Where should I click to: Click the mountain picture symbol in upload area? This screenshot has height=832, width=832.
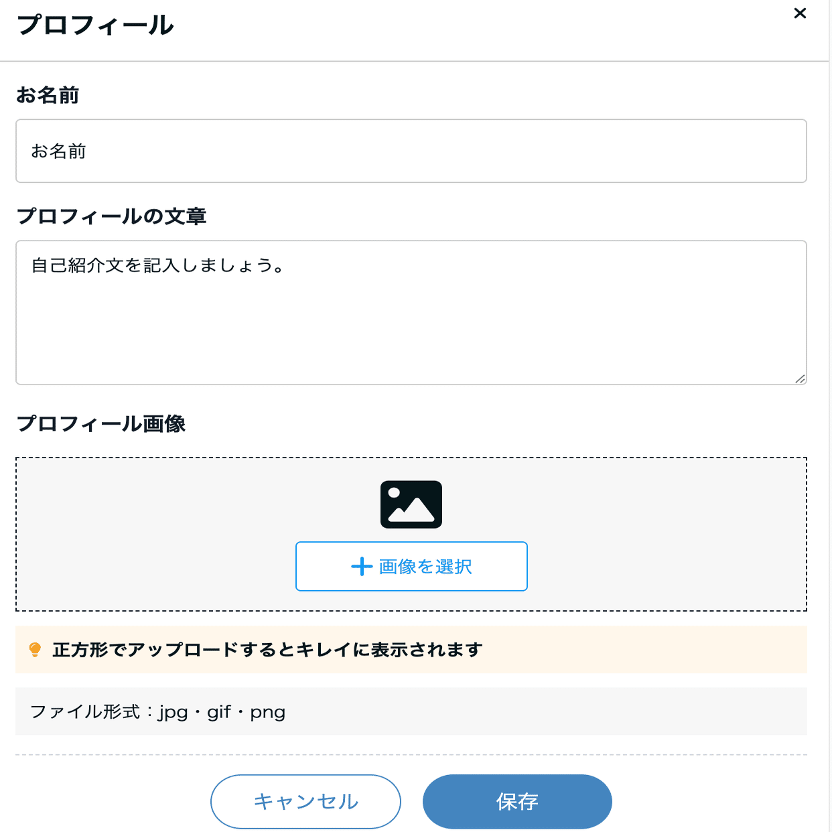[411, 504]
